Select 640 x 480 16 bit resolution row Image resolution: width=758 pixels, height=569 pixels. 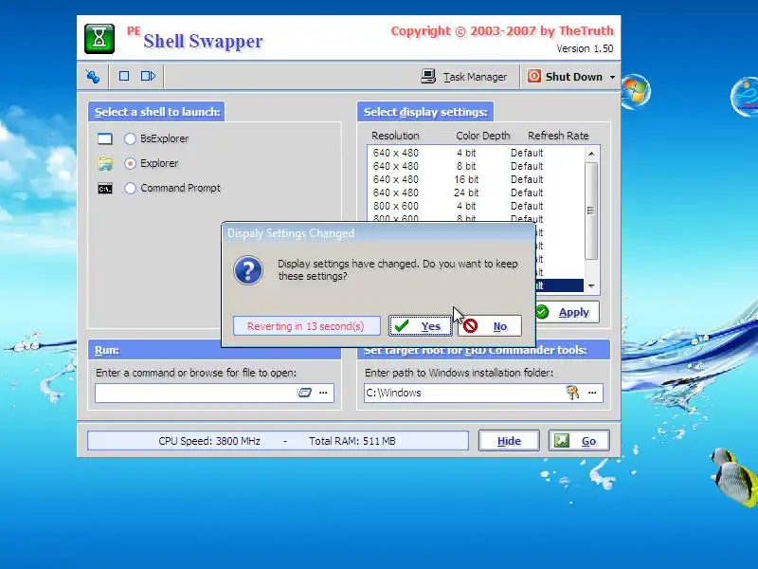(x=476, y=179)
